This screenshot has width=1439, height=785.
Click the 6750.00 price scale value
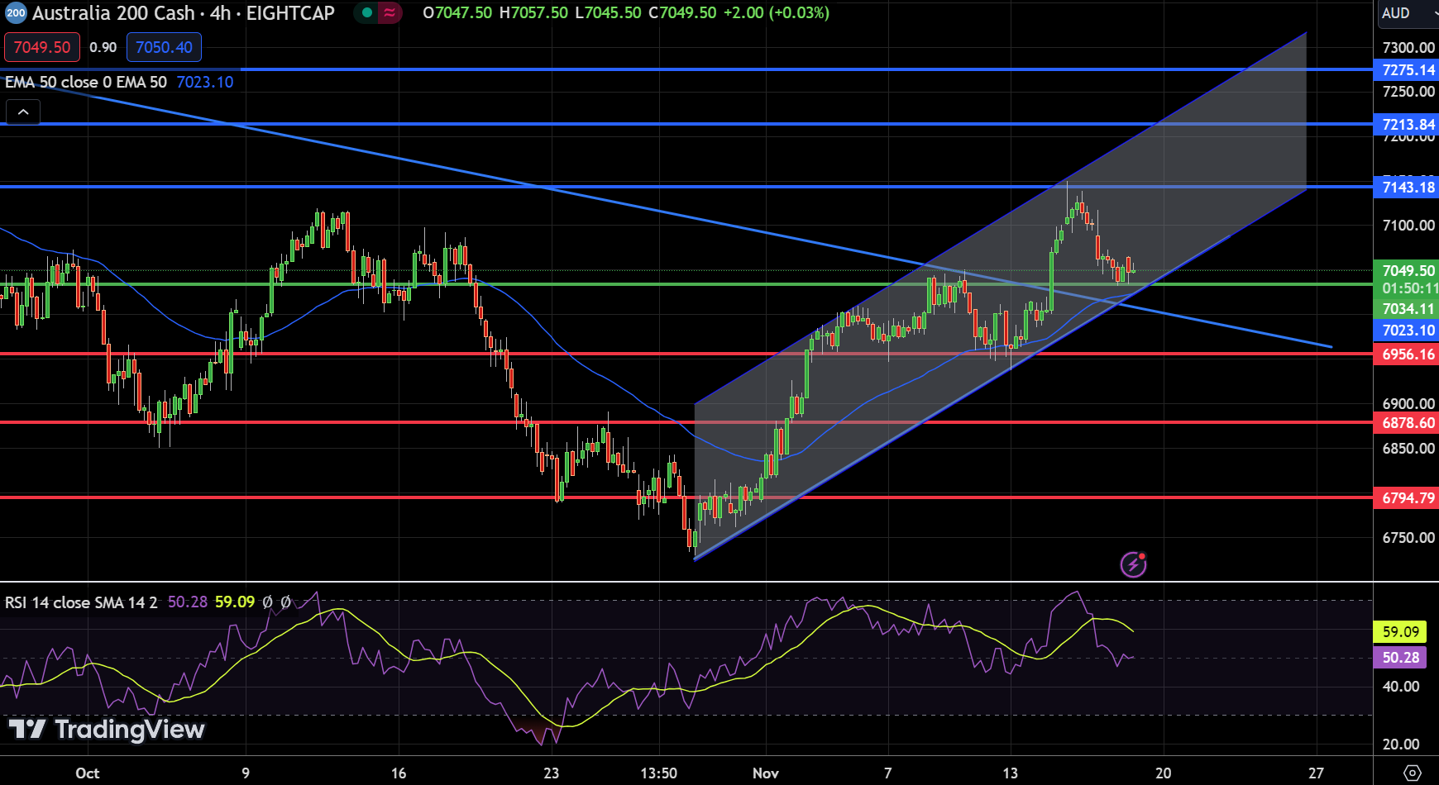1408,538
